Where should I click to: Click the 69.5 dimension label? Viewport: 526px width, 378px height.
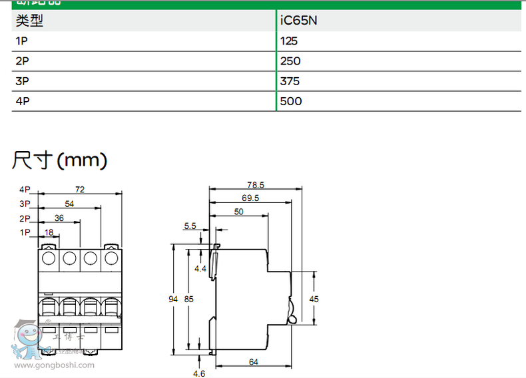point(250,198)
